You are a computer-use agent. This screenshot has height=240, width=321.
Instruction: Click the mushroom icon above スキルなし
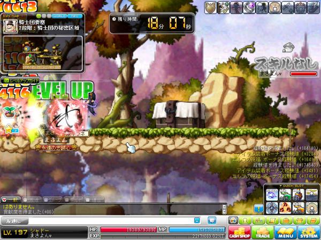288,47
